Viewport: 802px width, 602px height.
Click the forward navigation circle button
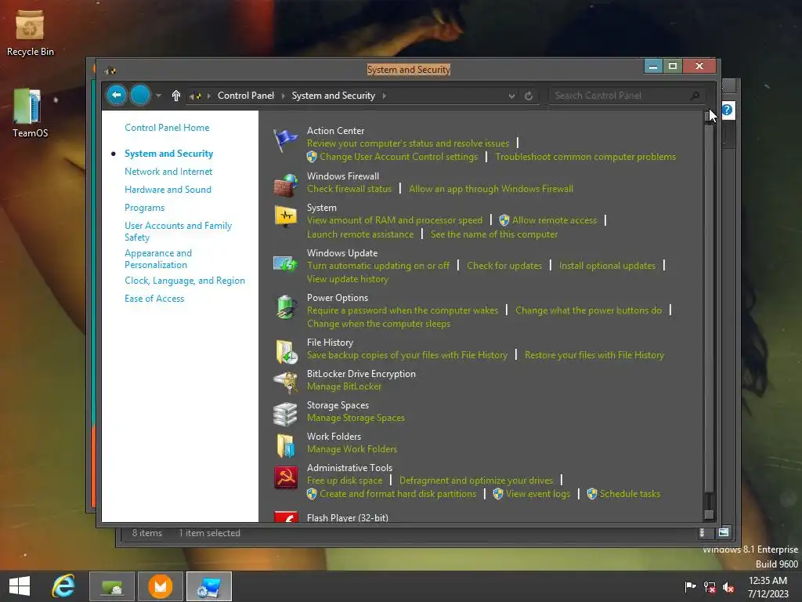tap(140, 95)
